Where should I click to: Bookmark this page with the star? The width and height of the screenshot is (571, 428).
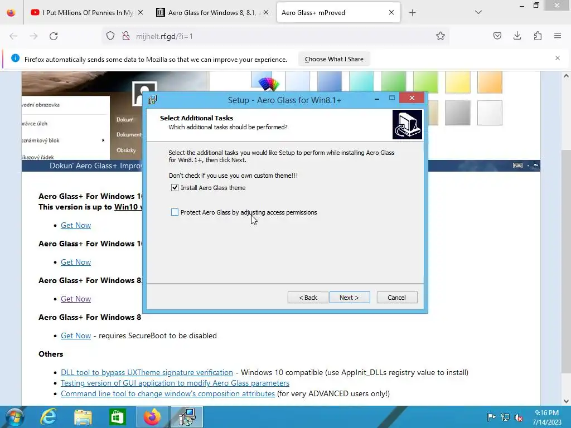(441, 36)
